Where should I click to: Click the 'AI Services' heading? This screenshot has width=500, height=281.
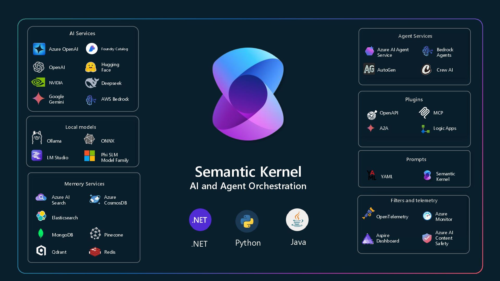click(x=82, y=33)
